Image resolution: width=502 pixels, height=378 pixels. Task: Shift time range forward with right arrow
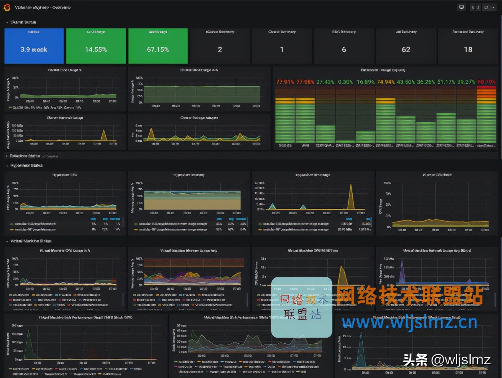tap(478, 7)
